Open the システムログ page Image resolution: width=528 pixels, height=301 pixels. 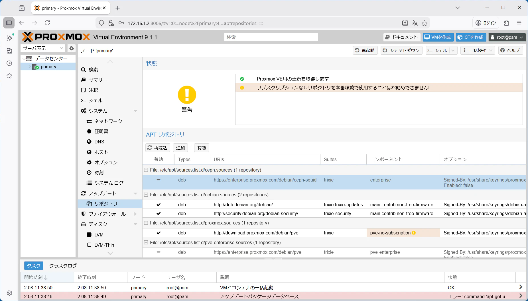110,183
